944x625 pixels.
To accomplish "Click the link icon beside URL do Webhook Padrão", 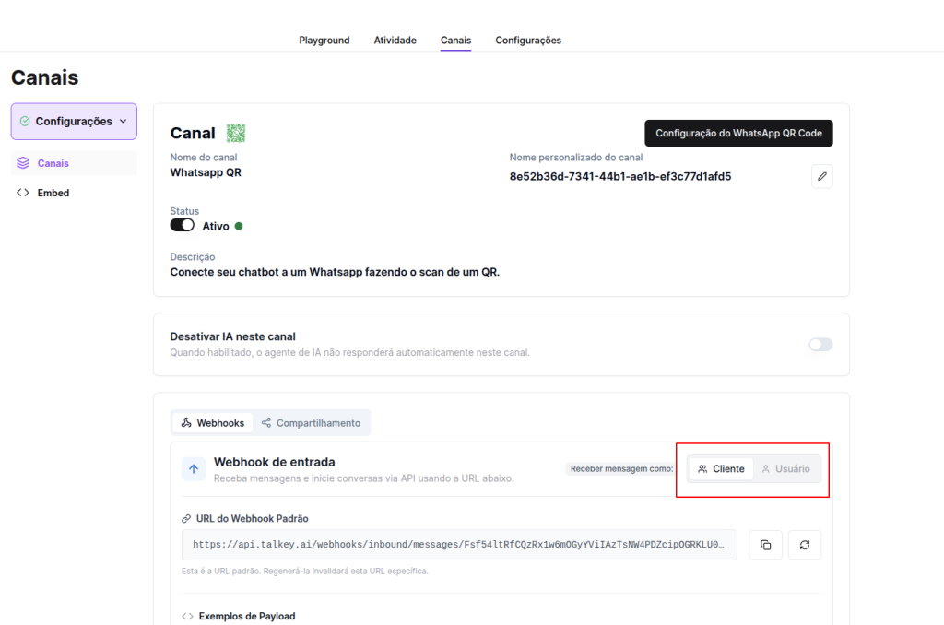I will pyautogui.click(x=186, y=519).
